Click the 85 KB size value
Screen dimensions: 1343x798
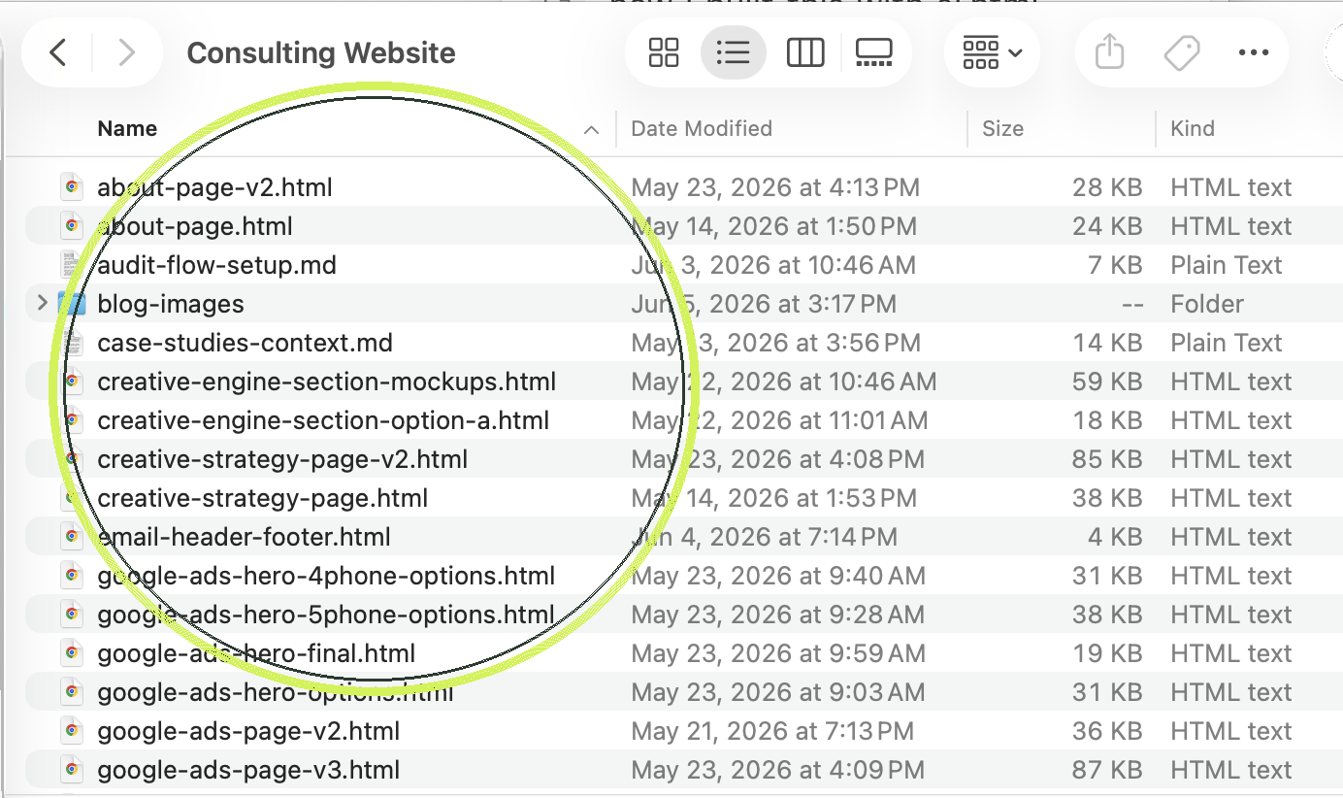[1107, 459]
